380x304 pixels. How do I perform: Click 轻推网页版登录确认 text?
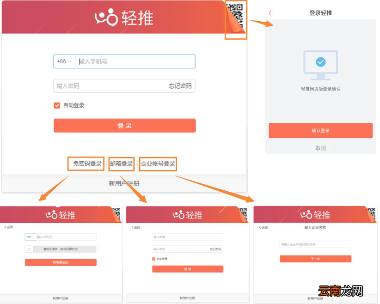coord(321,89)
